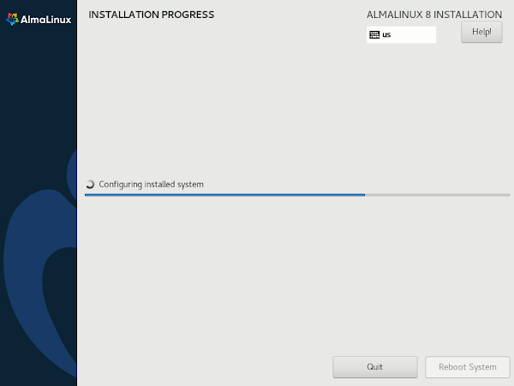Click the keyboard icon beside us
The image size is (514, 386).
374,35
